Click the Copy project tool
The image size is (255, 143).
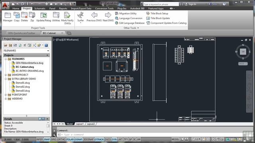tap(17, 17)
